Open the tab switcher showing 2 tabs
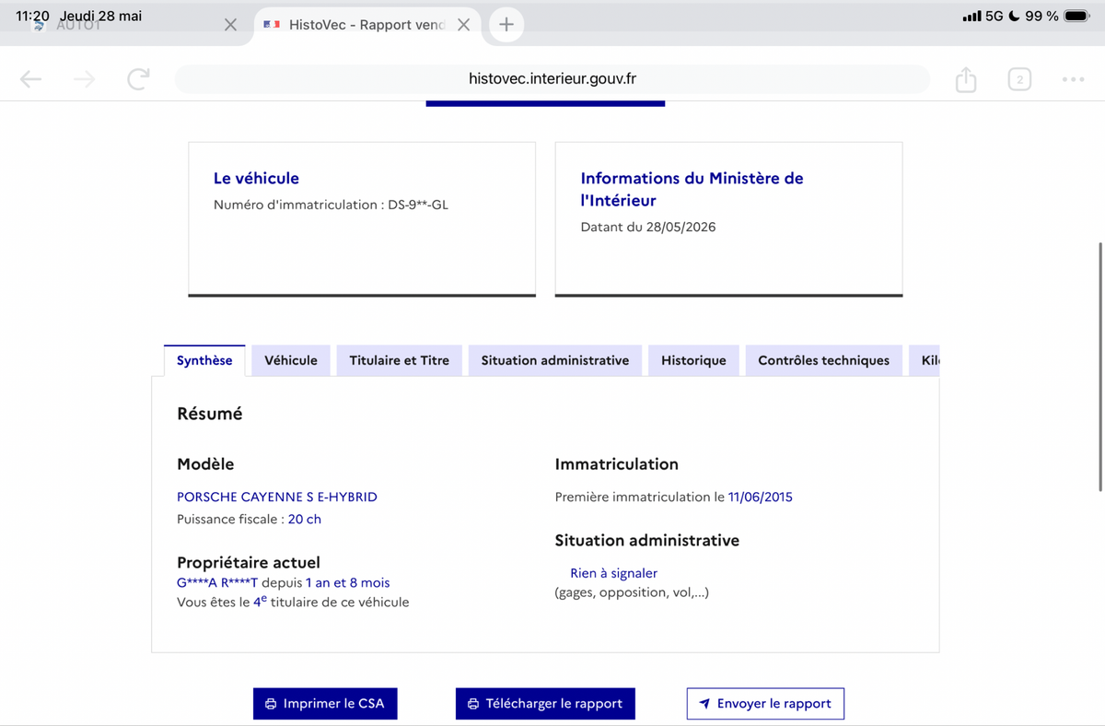The width and height of the screenshot is (1105, 726). (x=1018, y=80)
